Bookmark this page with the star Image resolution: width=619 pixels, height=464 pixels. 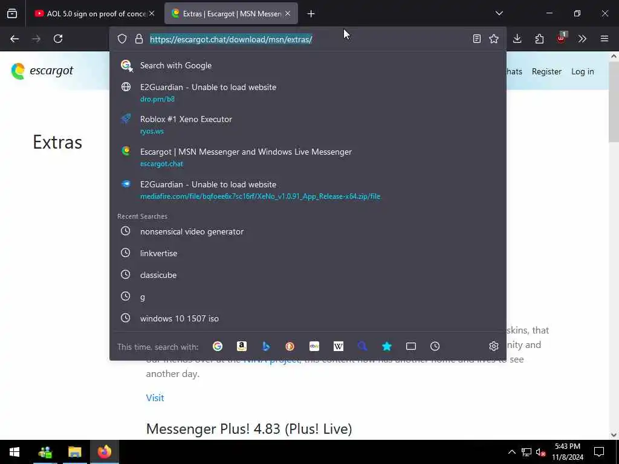pyautogui.click(x=494, y=39)
